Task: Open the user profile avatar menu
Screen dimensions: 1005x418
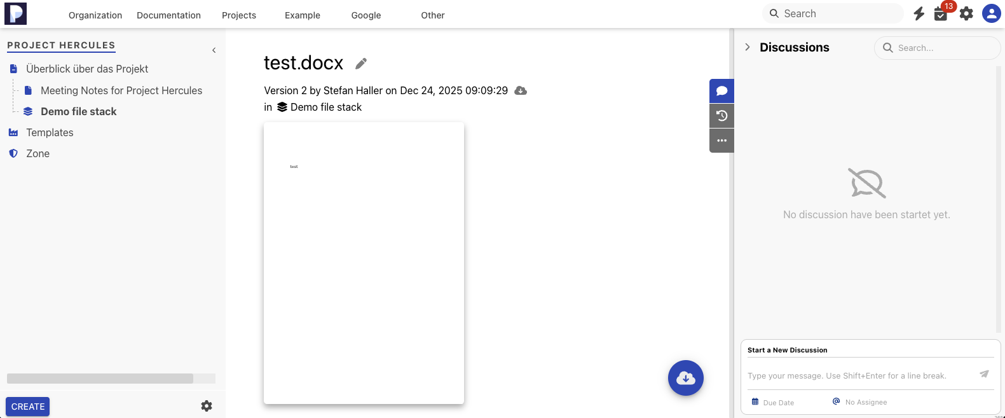Action: point(991,13)
